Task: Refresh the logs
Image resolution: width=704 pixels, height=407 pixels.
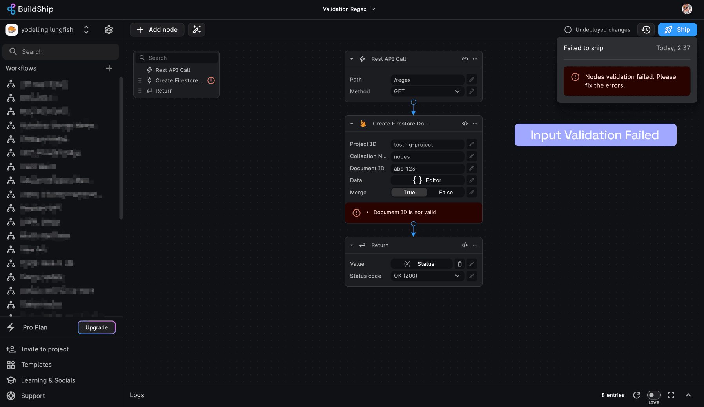Action: (637, 395)
